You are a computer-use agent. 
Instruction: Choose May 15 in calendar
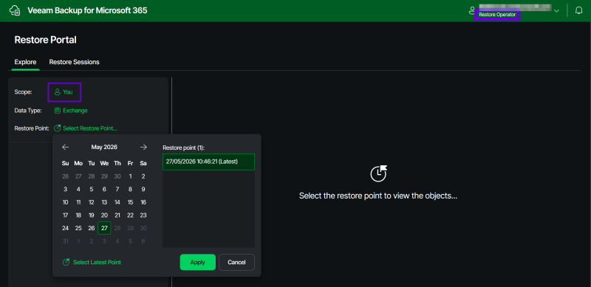click(131, 202)
